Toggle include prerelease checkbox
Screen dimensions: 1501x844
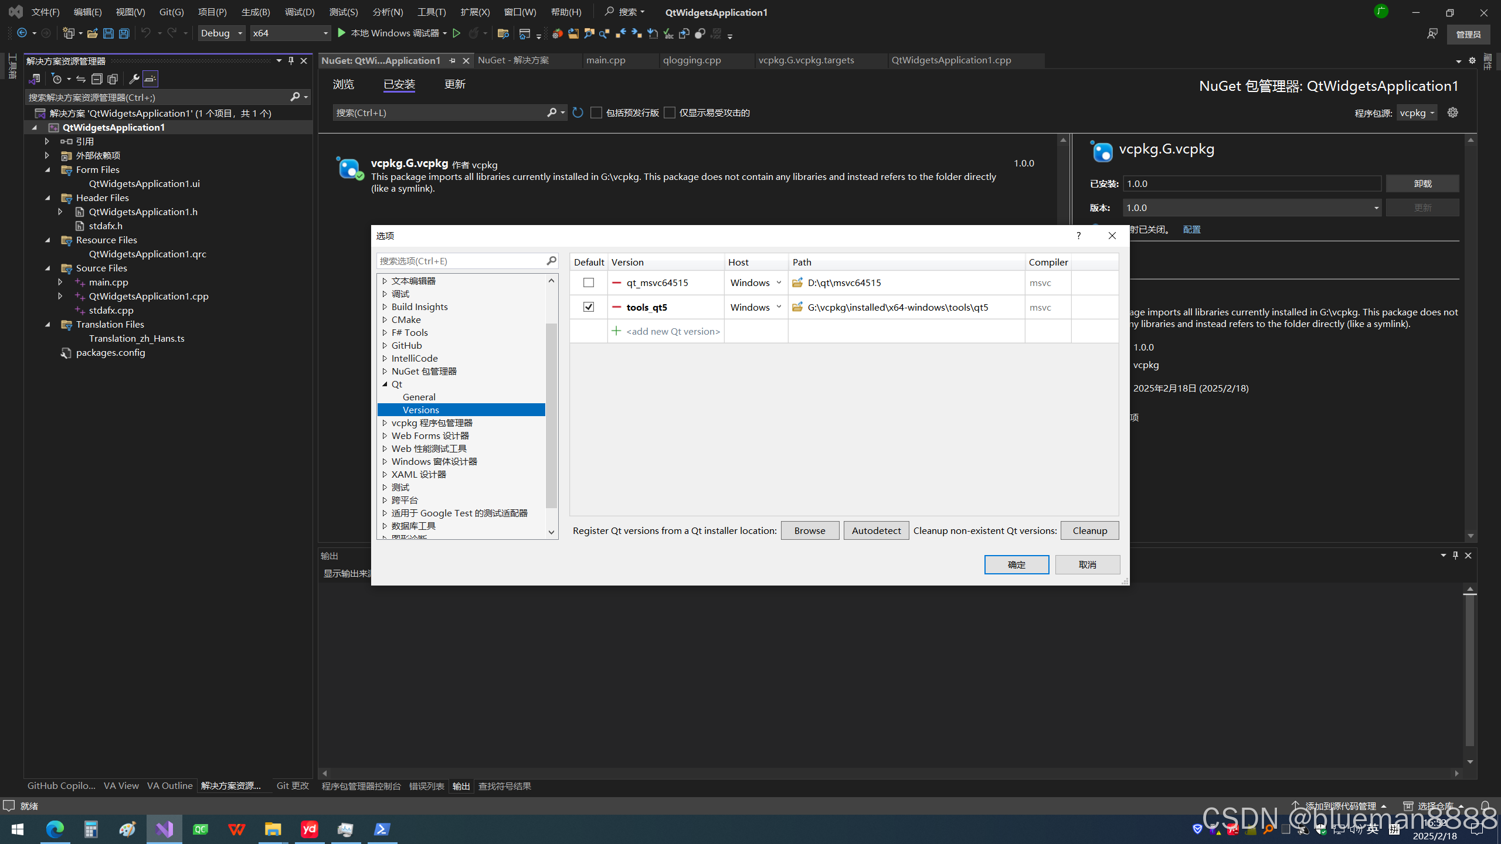pyautogui.click(x=596, y=113)
